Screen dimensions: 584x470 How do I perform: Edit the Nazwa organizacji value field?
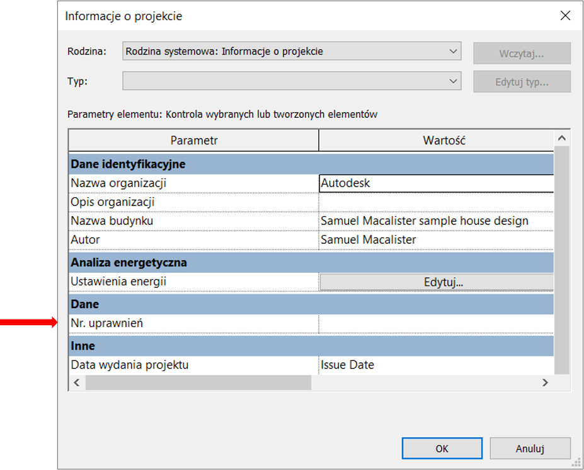pyautogui.click(x=436, y=183)
